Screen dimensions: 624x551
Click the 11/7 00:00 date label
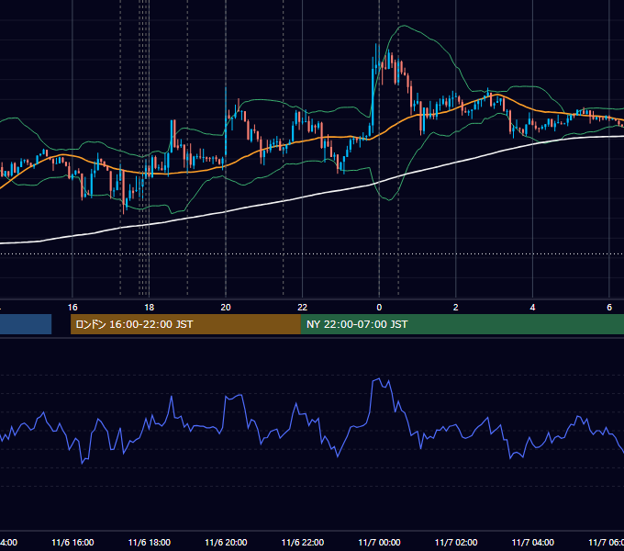click(379, 542)
